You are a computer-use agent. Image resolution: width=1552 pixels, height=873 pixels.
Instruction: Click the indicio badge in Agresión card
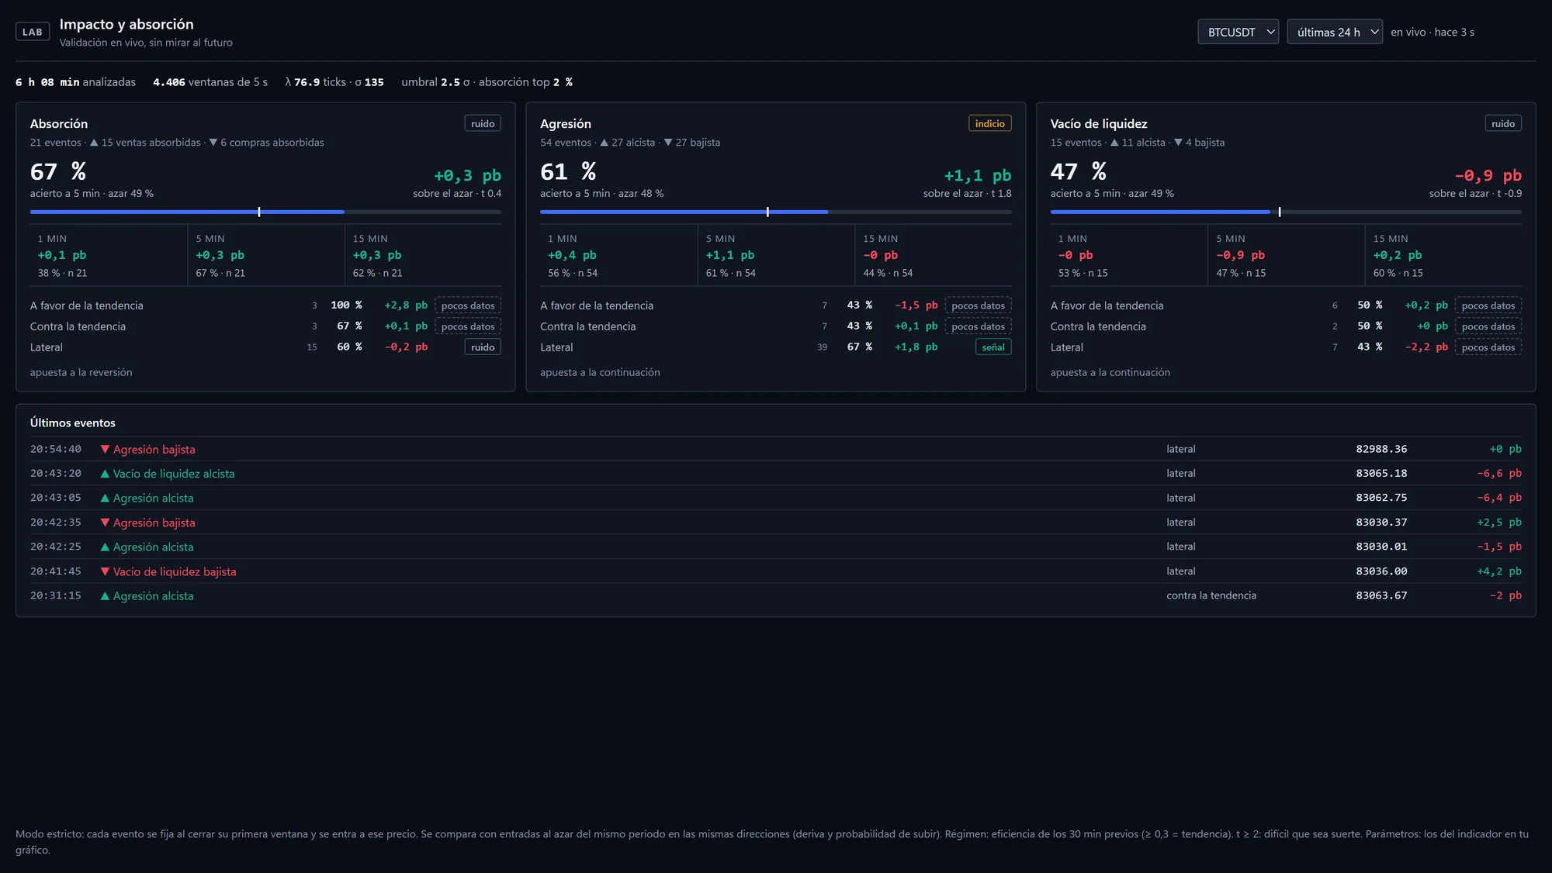(989, 123)
